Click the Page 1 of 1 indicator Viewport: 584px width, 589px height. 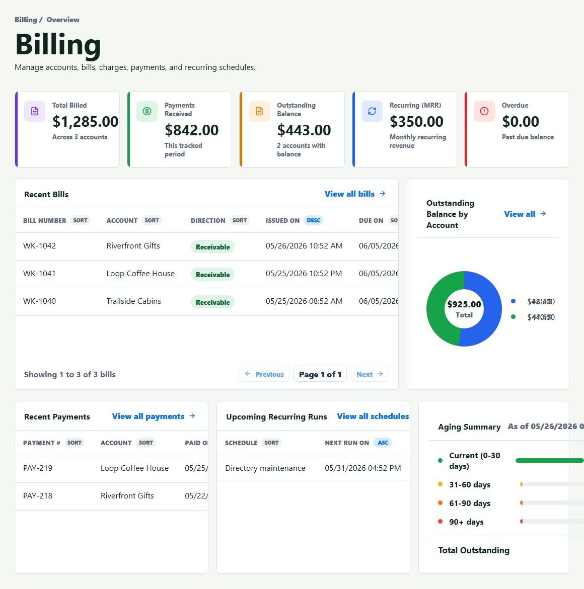click(x=320, y=374)
